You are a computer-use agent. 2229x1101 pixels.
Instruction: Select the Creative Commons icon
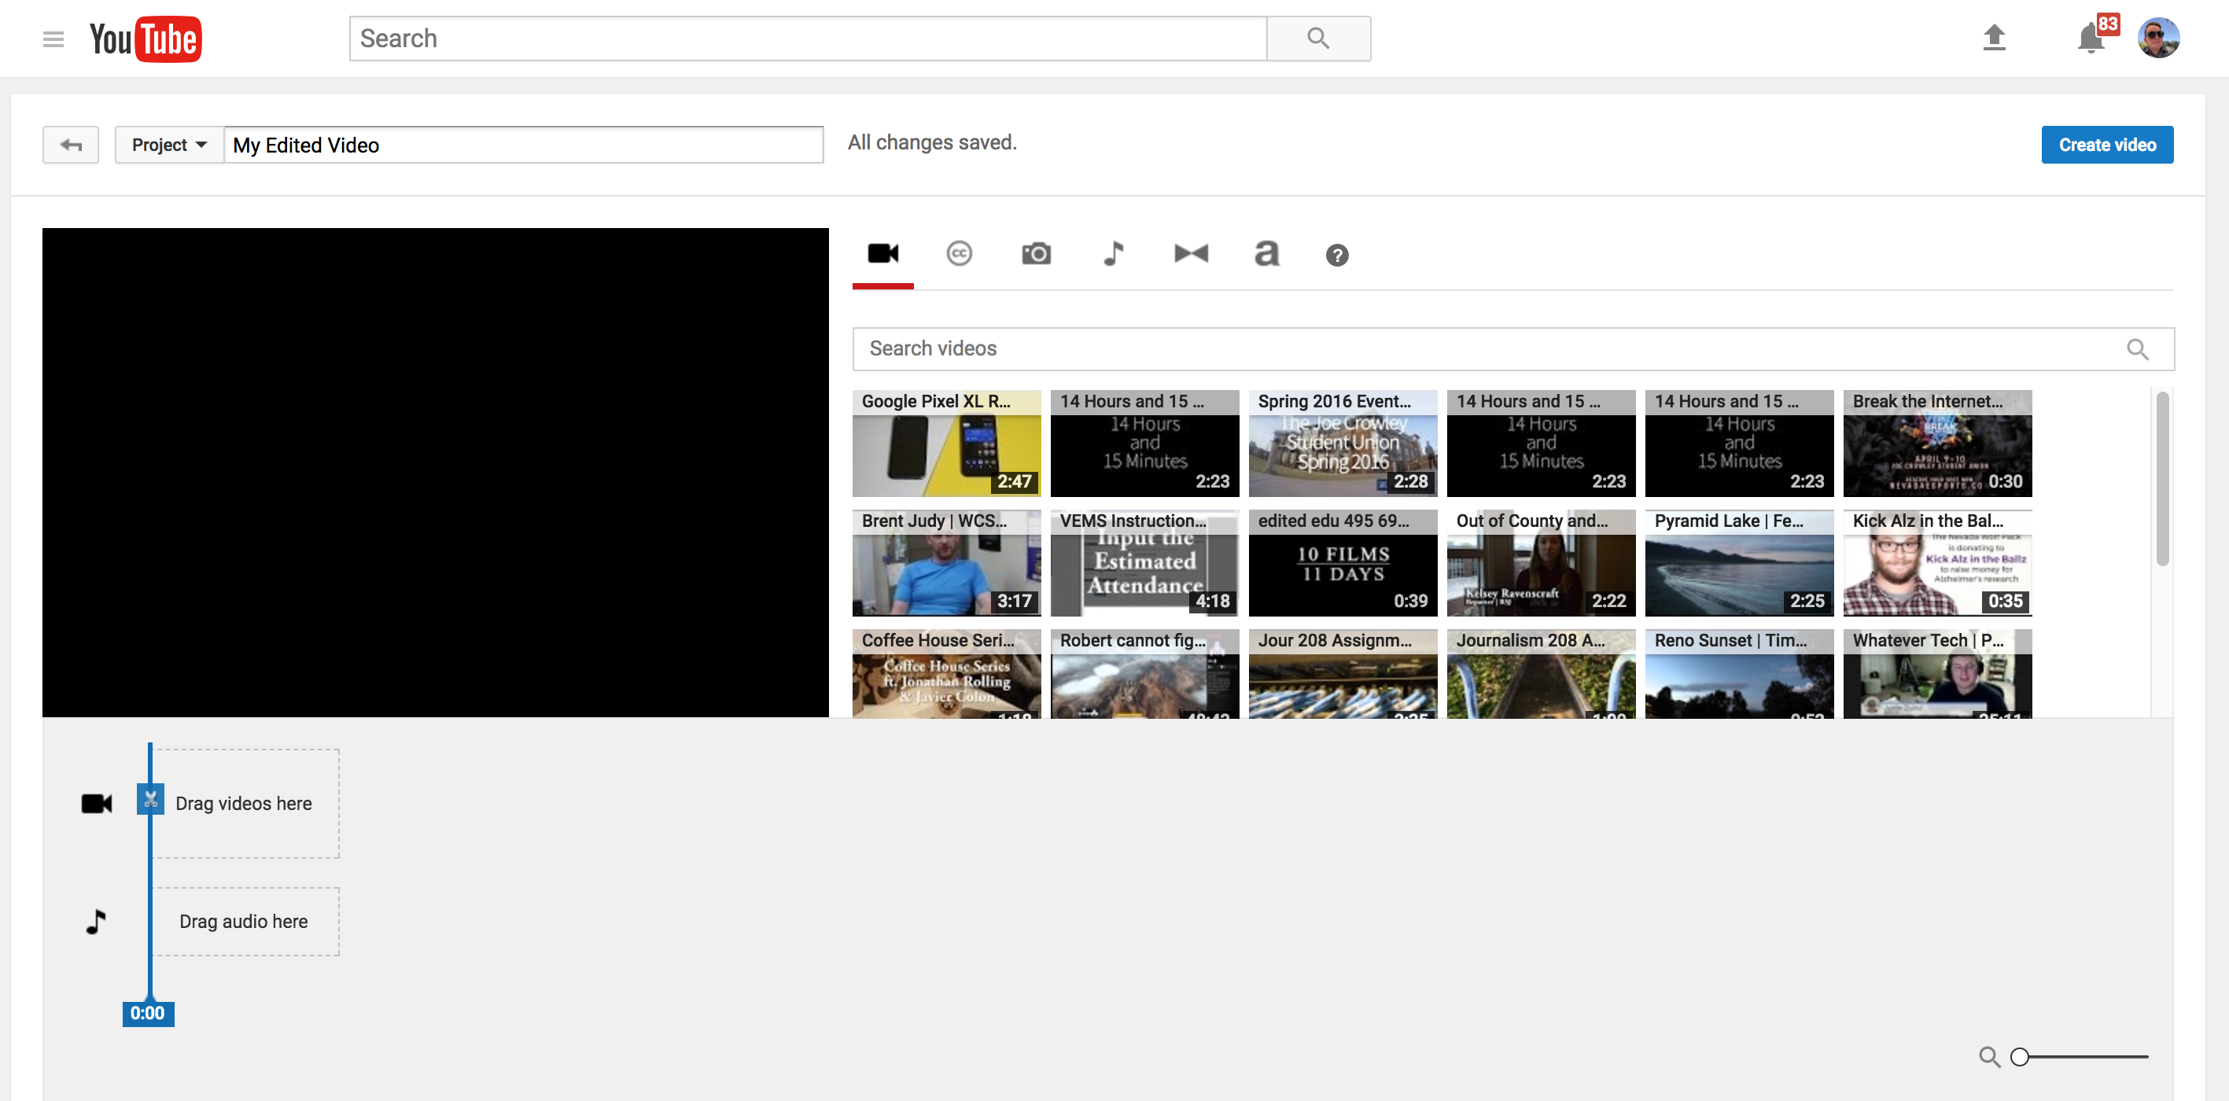coord(960,254)
